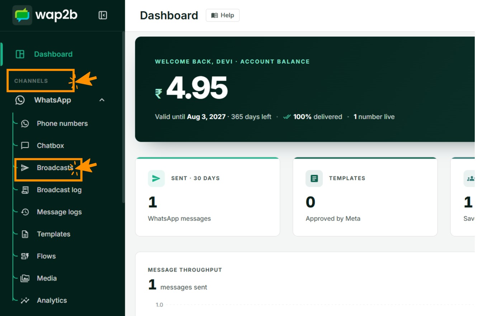
Task: Open the Analytics page
Action: click(52, 301)
